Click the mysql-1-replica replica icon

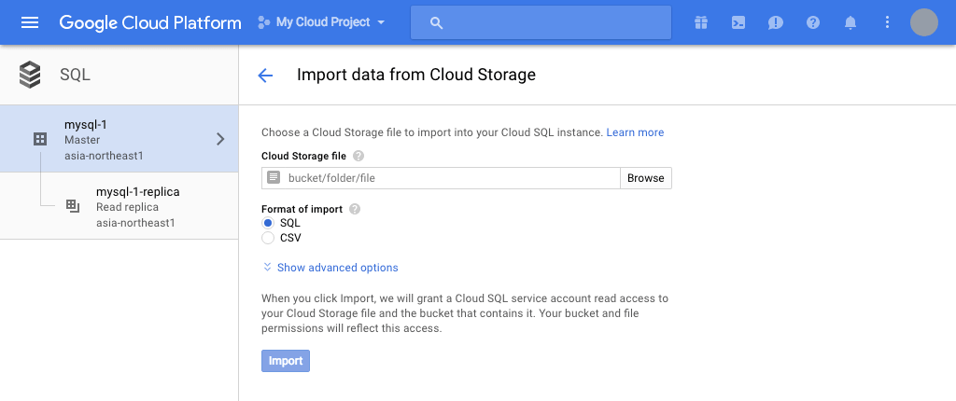click(73, 207)
